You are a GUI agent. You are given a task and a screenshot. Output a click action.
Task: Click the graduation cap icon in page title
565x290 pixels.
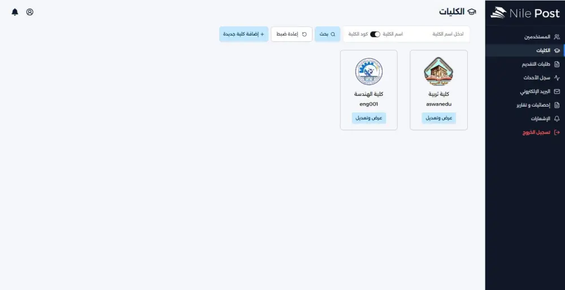click(x=471, y=12)
